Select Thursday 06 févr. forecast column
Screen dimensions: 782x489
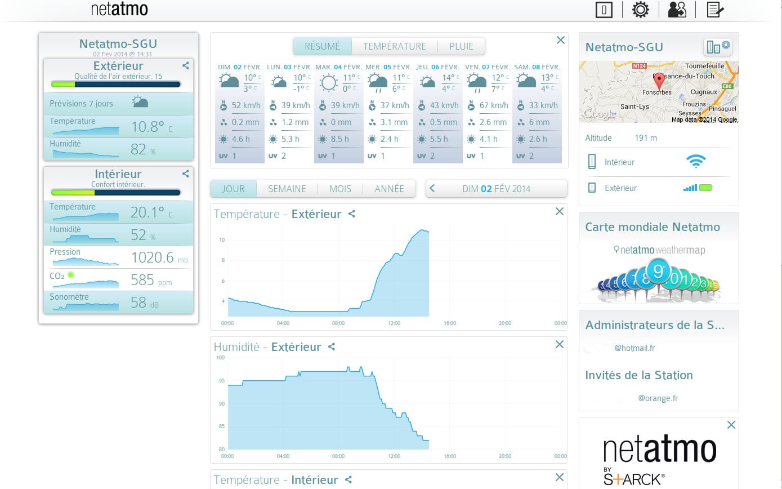438,113
